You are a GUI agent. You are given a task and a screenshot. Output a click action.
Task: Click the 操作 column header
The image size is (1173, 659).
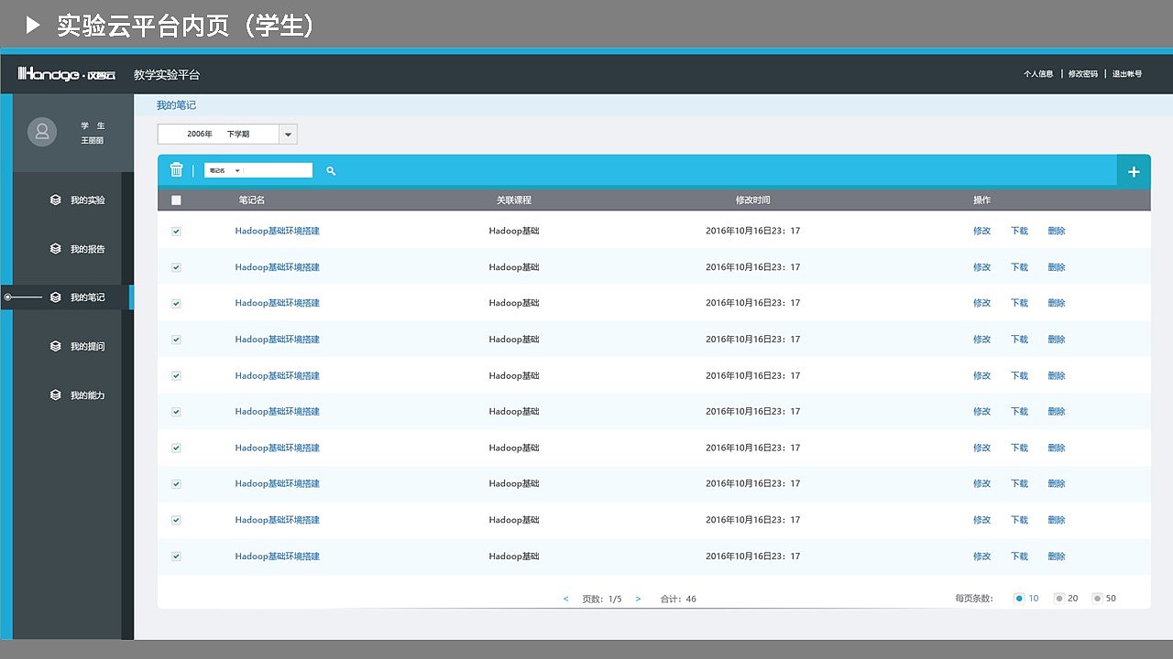coord(982,200)
